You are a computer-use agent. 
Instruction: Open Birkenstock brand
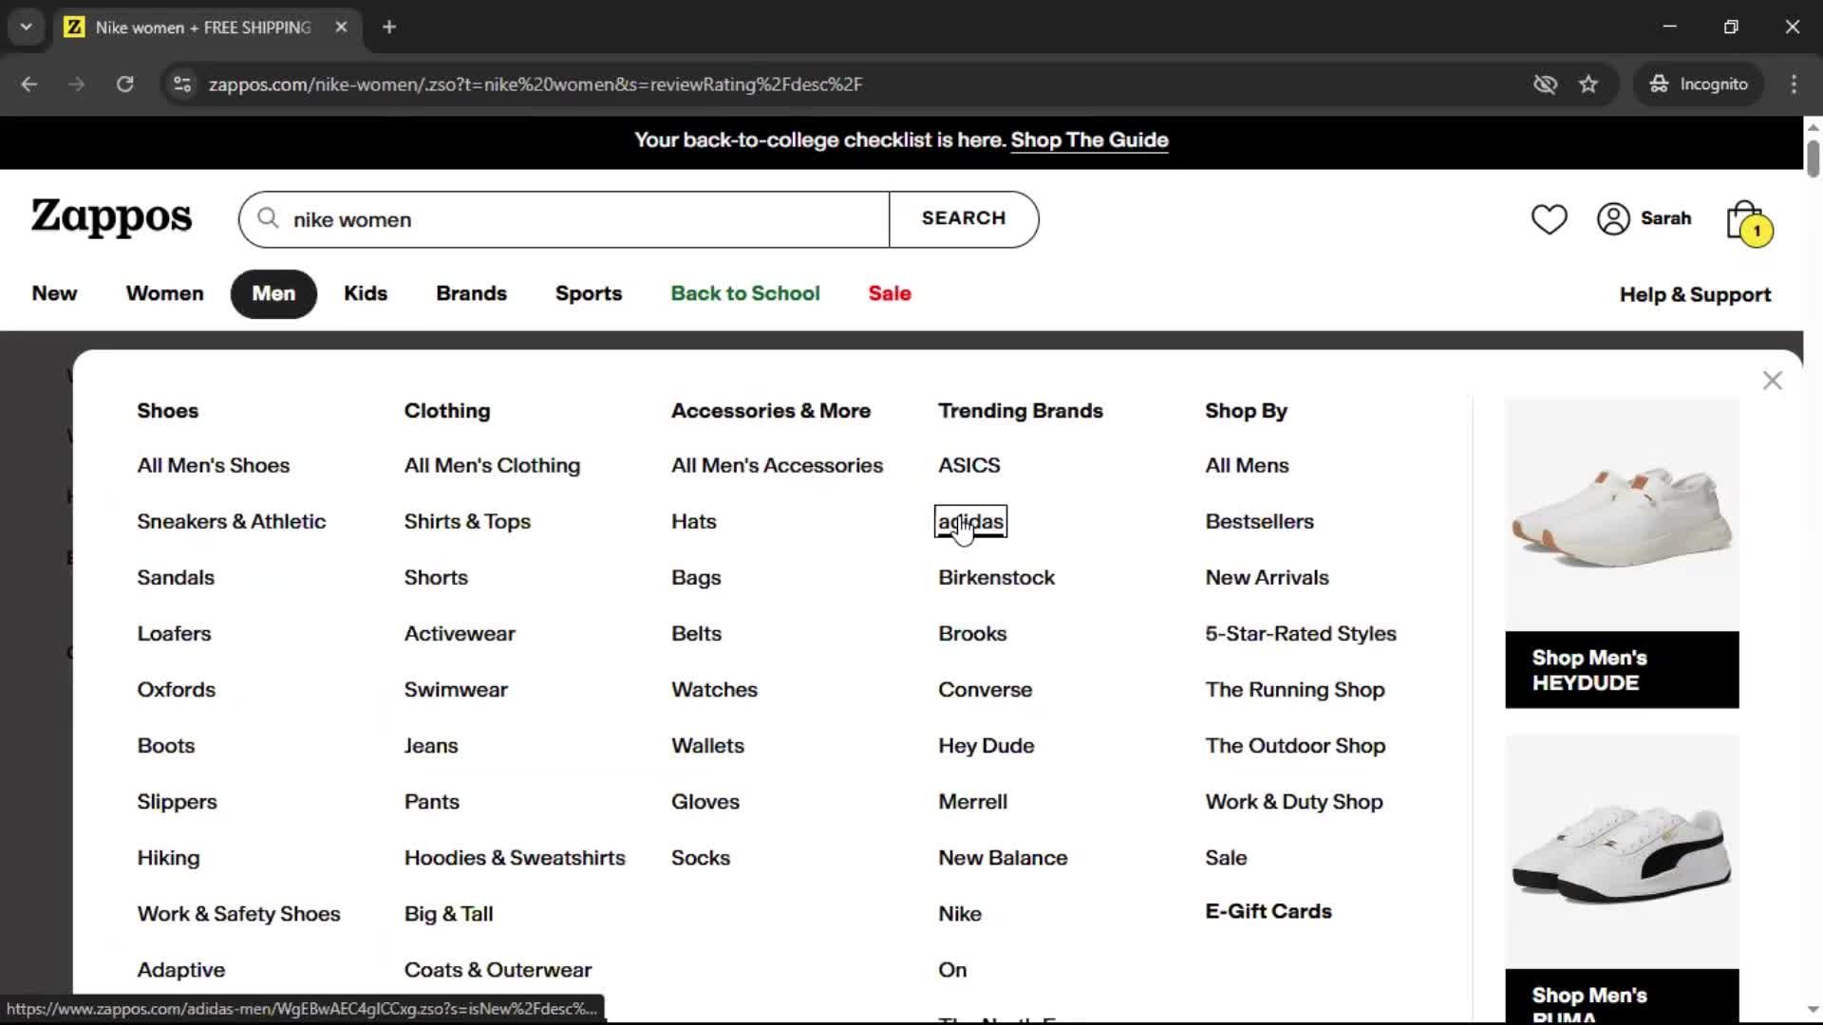(x=996, y=577)
